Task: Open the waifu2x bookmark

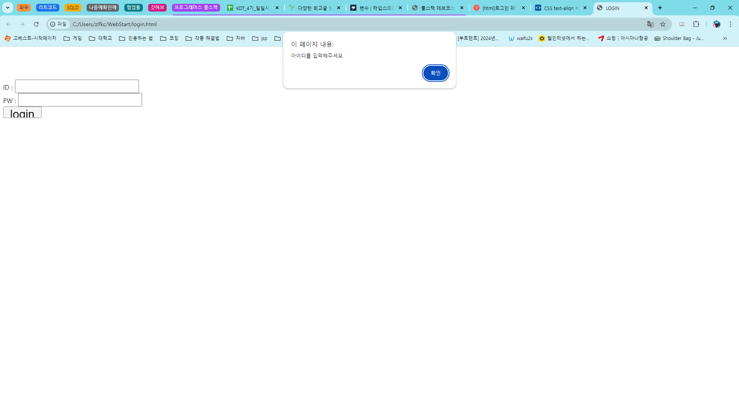Action: (521, 38)
